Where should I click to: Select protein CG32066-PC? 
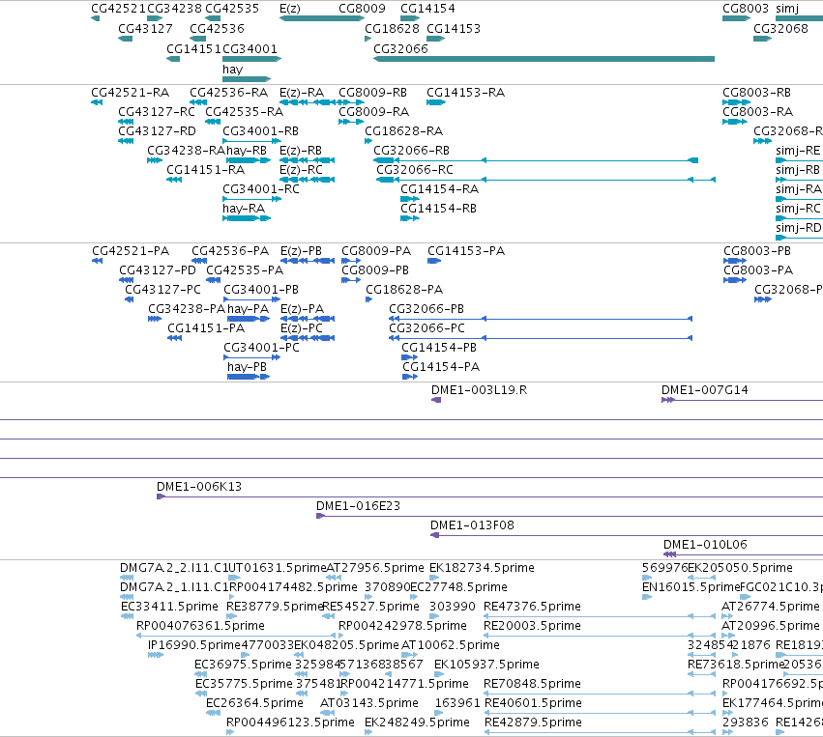click(x=541, y=338)
